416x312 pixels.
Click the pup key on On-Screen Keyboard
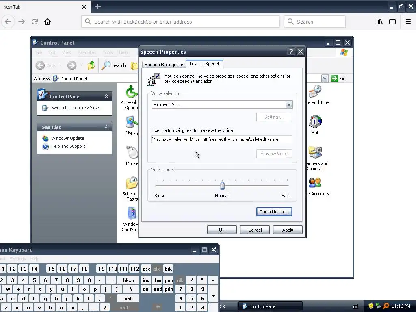pos(169,280)
